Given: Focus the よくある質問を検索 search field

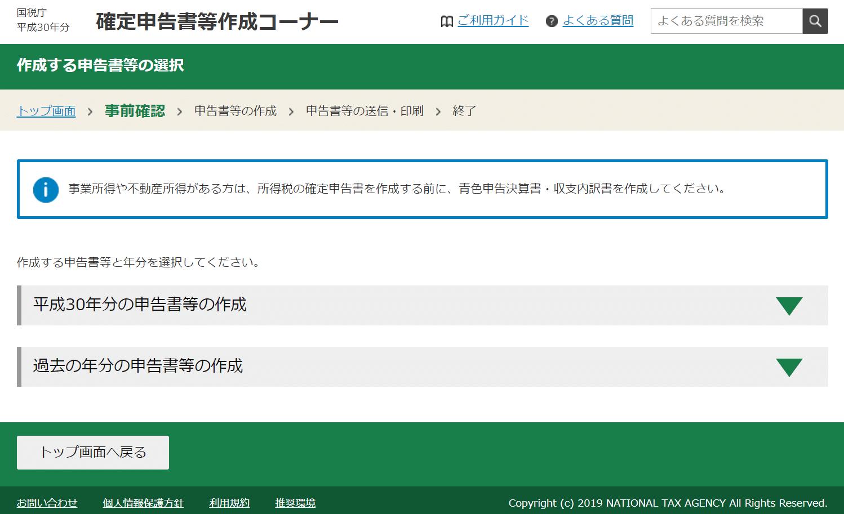Looking at the screenshot, I should 726,21.
